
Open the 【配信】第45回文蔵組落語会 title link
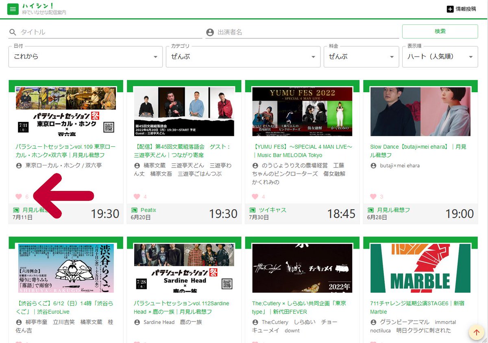pos(183,151)
